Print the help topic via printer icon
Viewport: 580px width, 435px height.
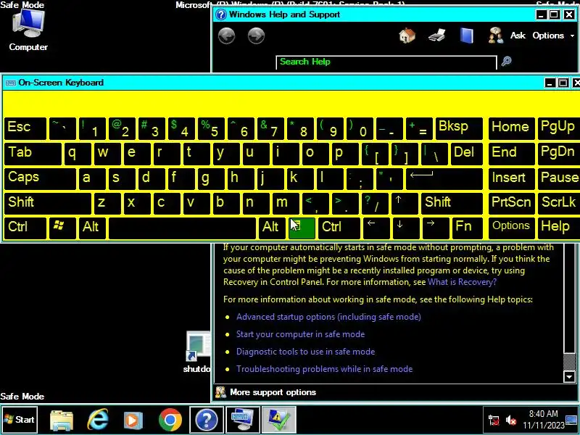click(x=437, y=36)
